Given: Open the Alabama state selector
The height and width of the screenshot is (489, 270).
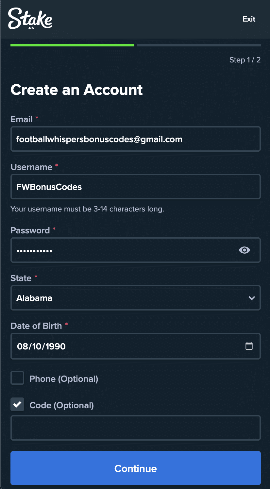Looking at the screenshot, I should tap(136, 298).
